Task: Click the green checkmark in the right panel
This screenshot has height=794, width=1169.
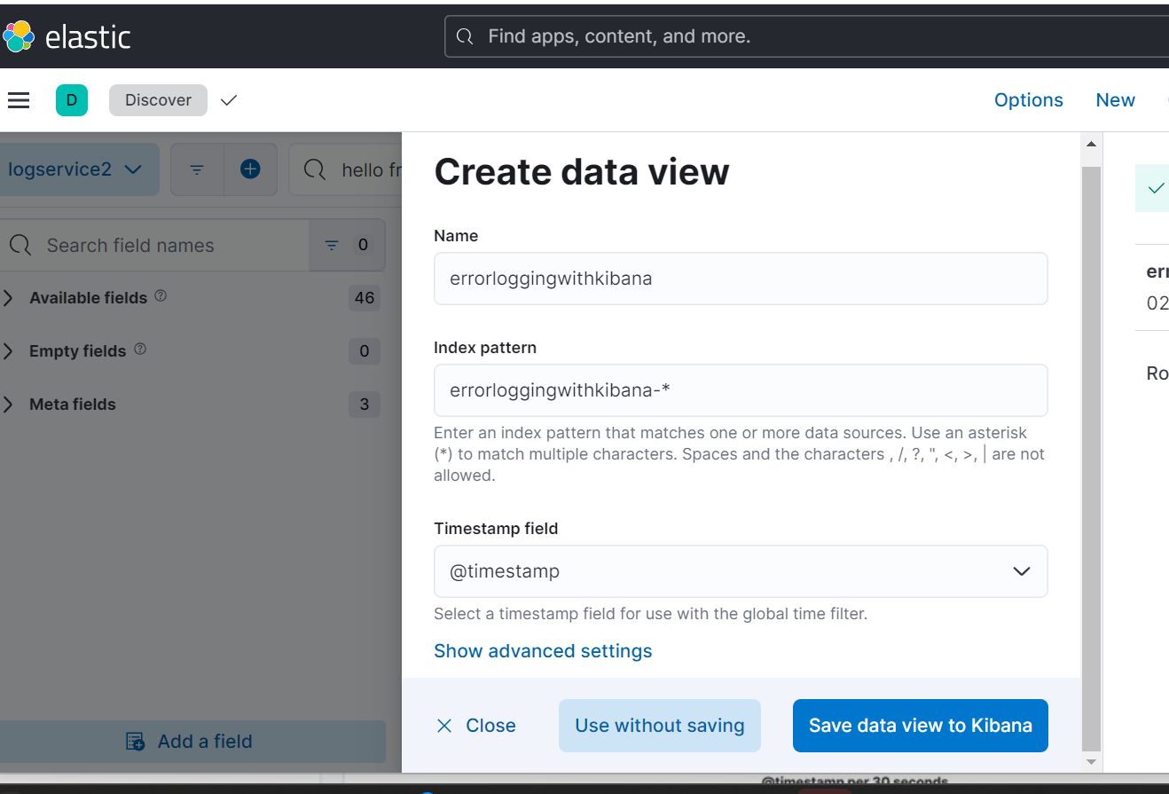Action: [x=1155, y=187]
